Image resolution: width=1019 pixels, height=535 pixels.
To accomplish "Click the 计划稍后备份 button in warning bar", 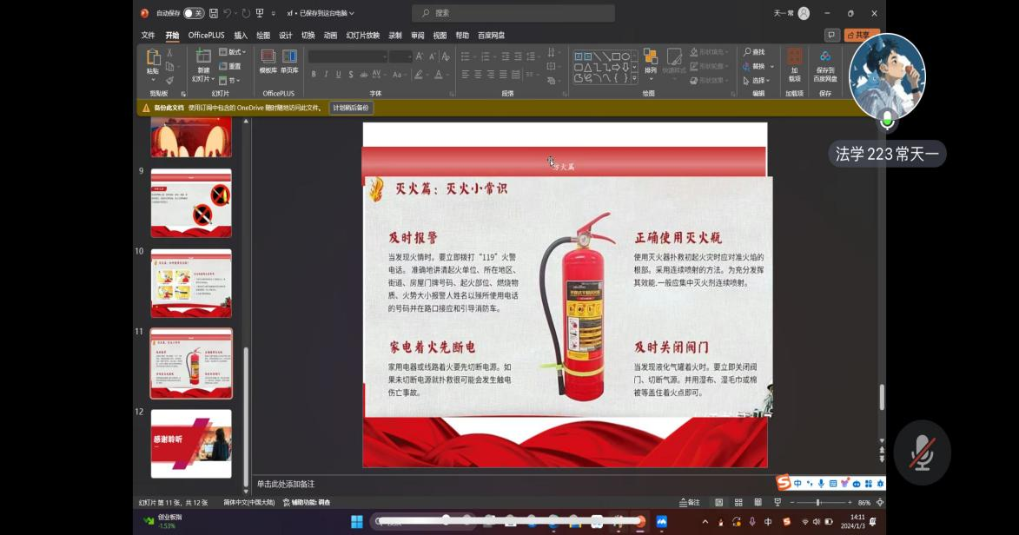I will [x=351, y=108].
